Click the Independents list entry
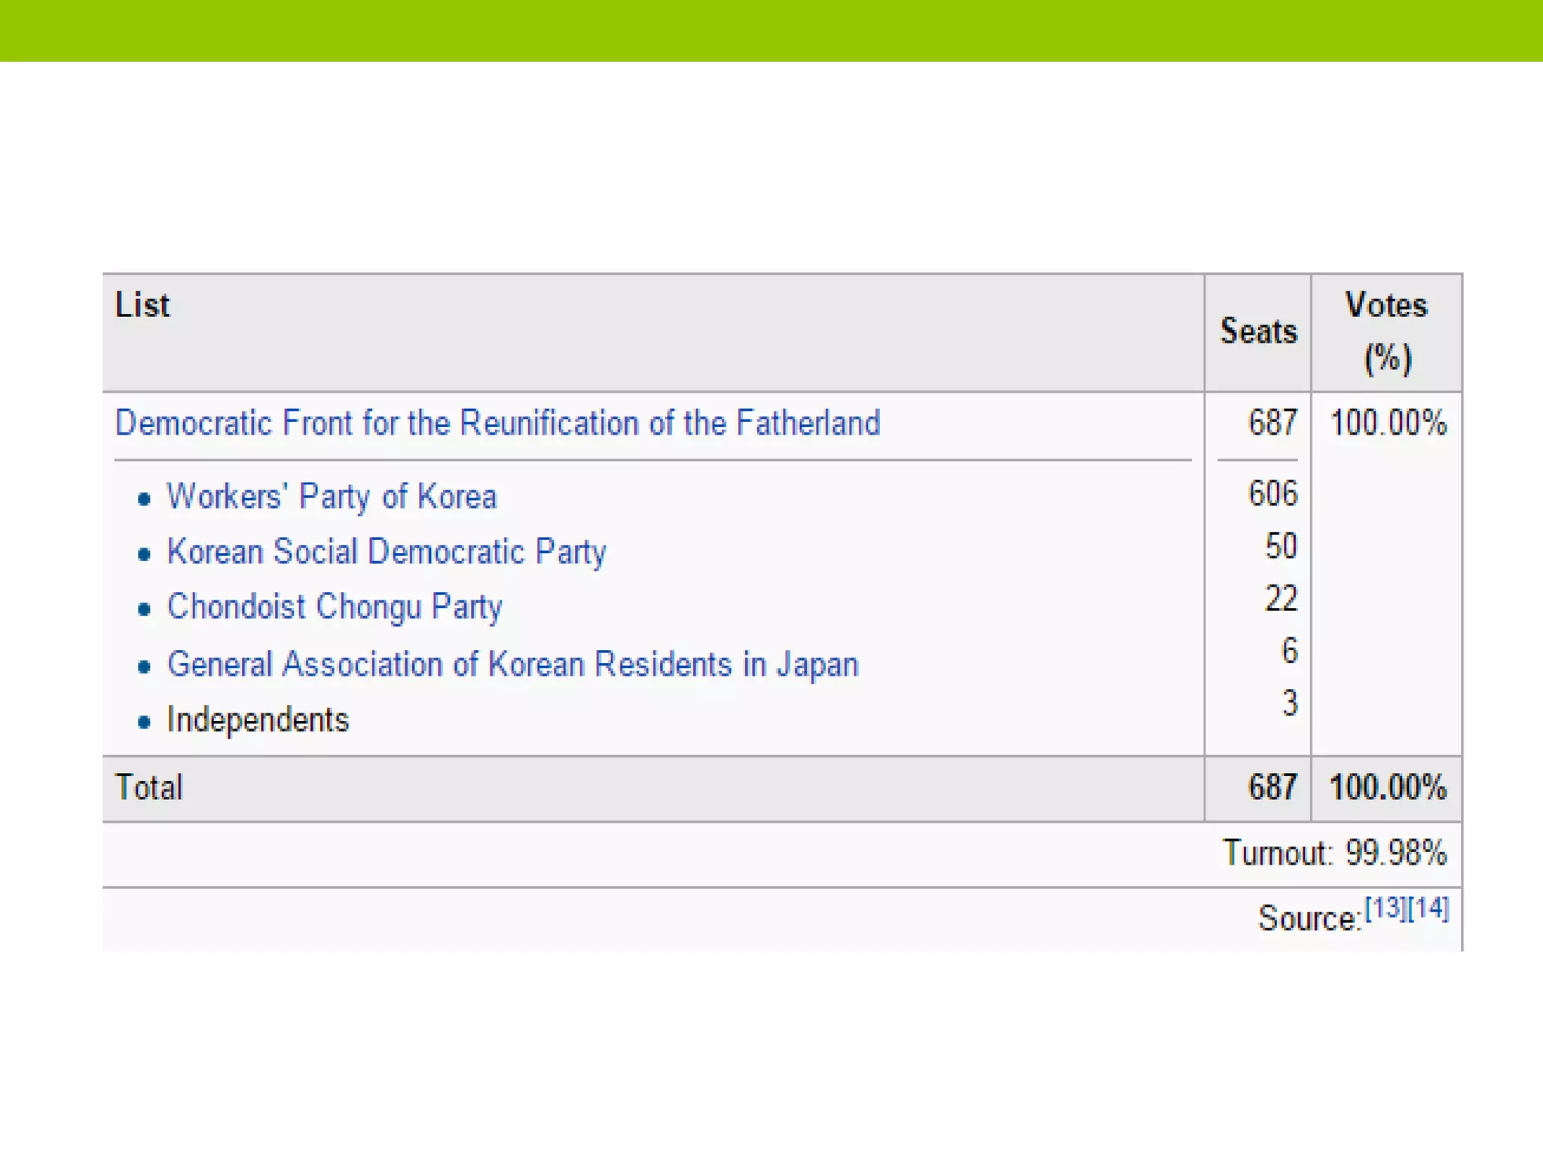 click(258, 720)
